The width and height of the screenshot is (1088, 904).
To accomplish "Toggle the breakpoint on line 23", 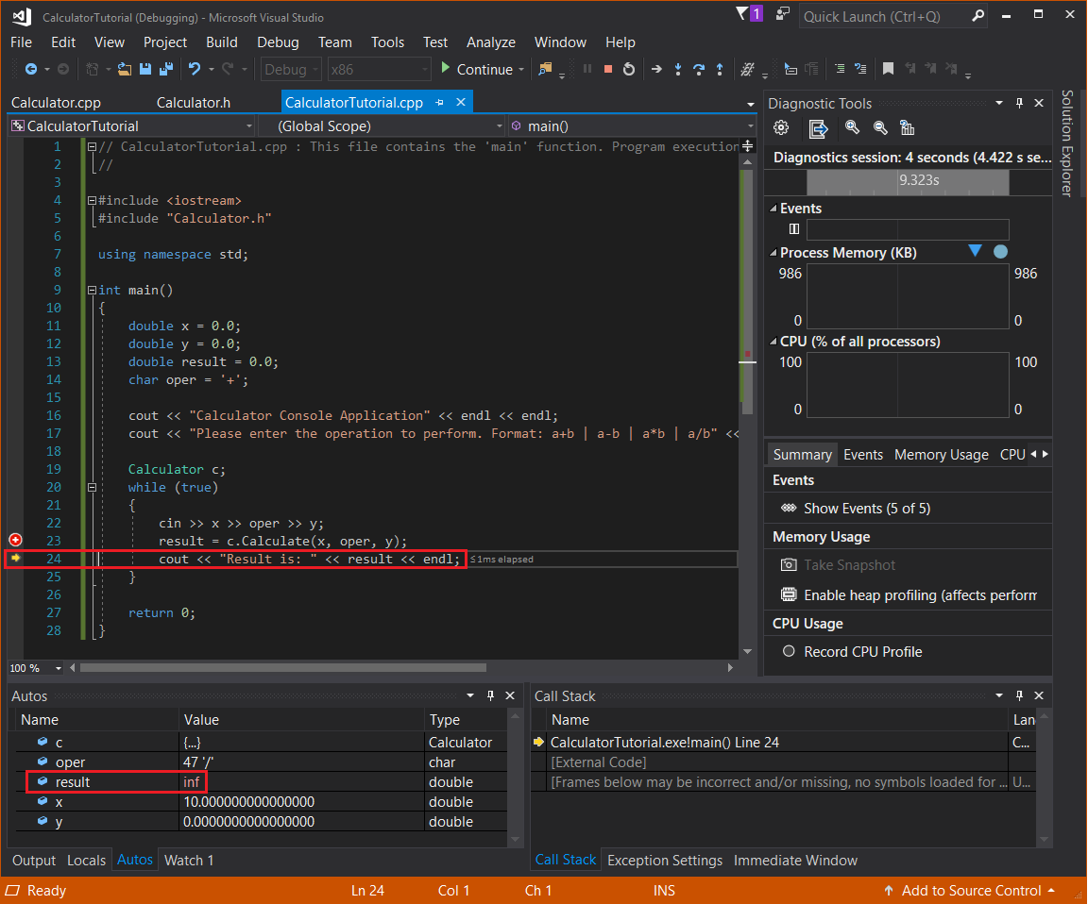I will click(x=15, y=540).
